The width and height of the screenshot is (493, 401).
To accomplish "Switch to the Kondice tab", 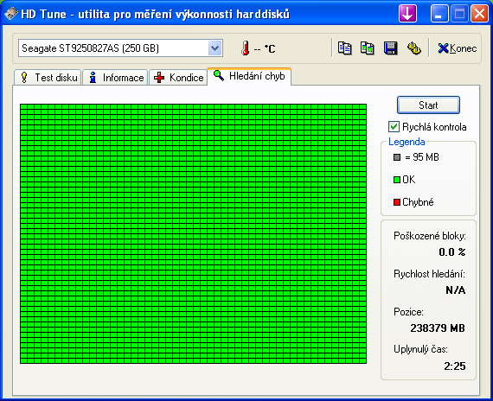I will (x=178, y=77).
